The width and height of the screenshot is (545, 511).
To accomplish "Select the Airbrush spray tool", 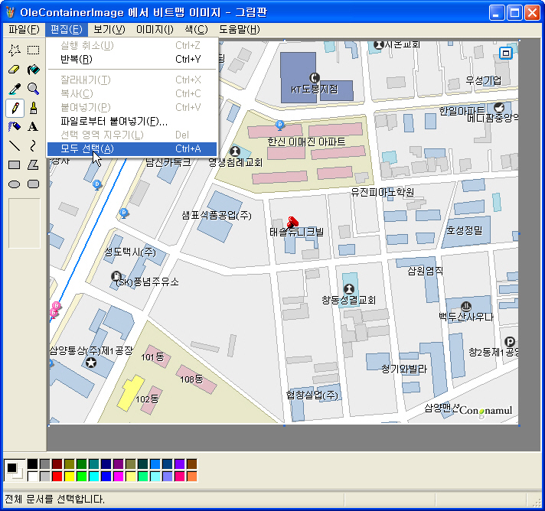I will coord(15,126).
